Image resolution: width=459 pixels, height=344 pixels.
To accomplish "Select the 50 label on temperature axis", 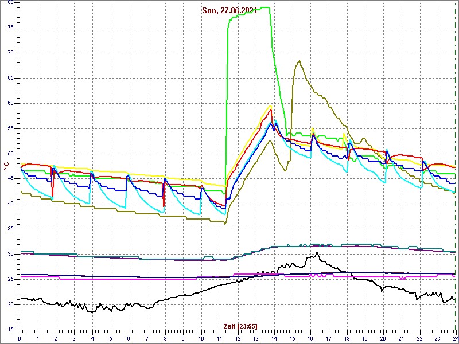I will tap(10, 154).
